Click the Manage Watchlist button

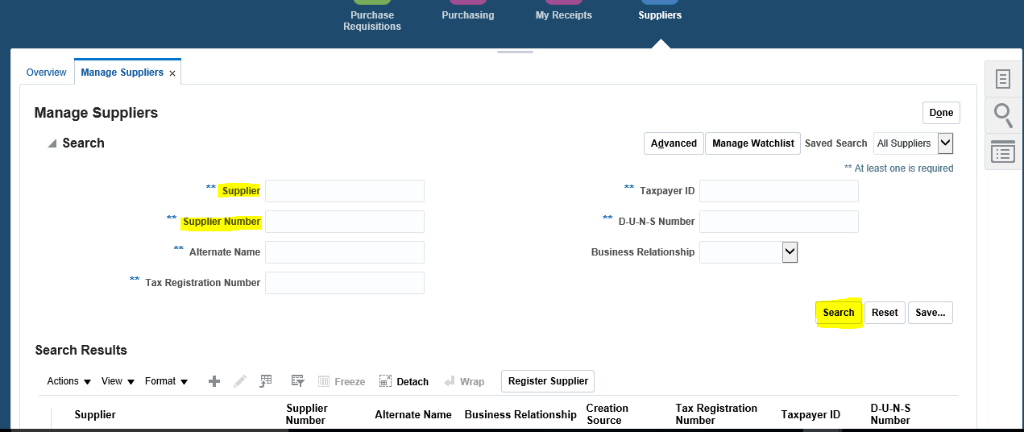click(x=753, y=143)
